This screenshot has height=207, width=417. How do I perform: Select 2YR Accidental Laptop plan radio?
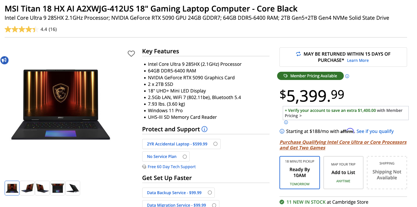pos(215,144)
